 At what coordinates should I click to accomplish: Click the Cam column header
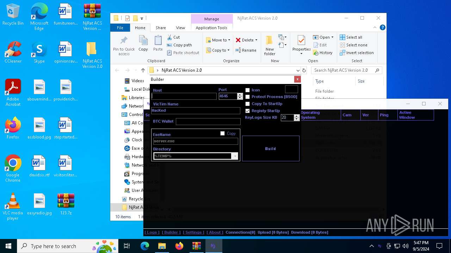(x=351, y=115)
